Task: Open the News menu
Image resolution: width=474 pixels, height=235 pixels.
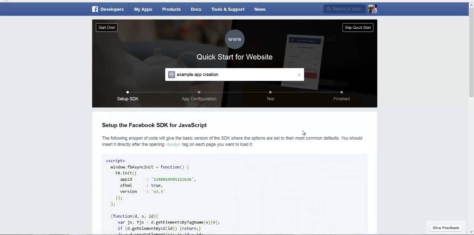Action: [x=260, y=9]
